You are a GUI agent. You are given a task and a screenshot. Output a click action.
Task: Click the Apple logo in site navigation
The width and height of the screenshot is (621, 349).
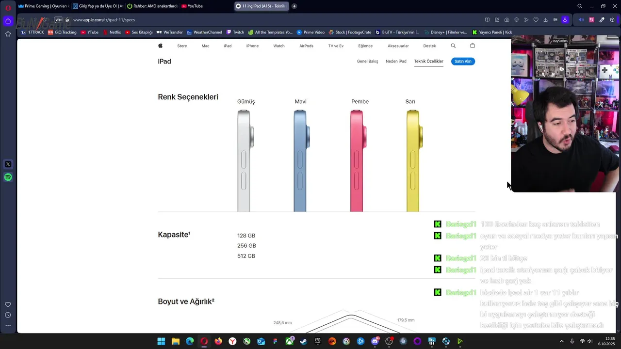click(x=160, y=46)
